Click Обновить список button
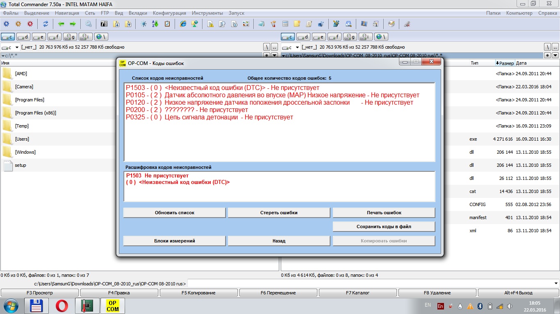560x314 pixels. coord(175,213)
